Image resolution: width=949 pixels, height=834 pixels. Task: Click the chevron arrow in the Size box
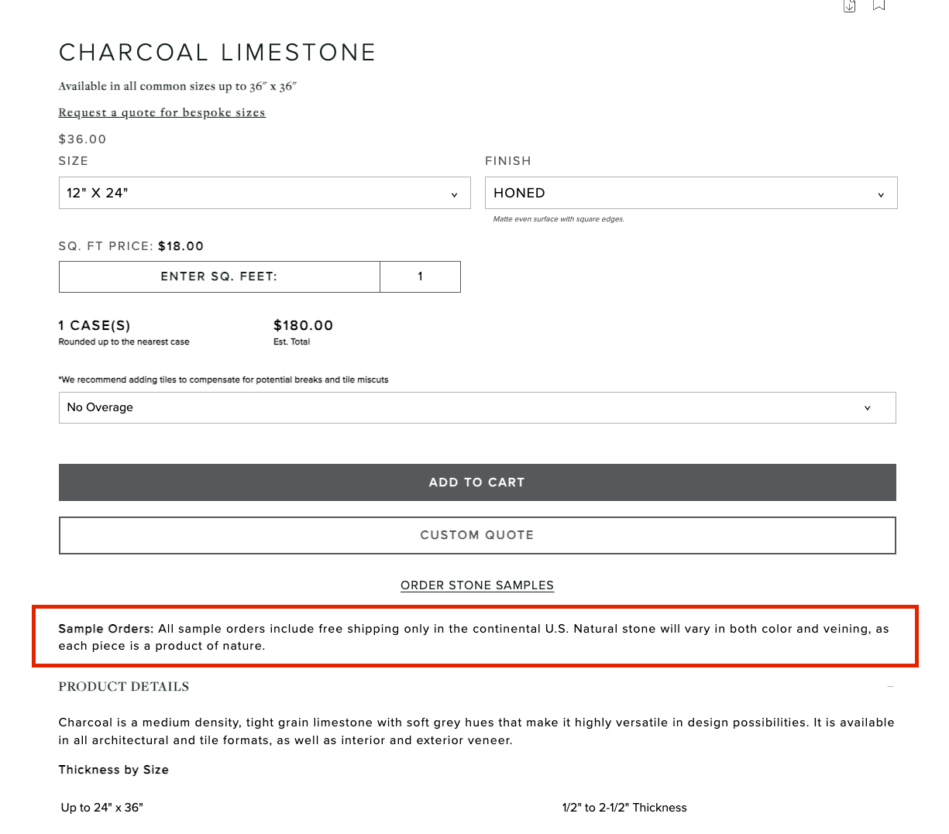455,194
